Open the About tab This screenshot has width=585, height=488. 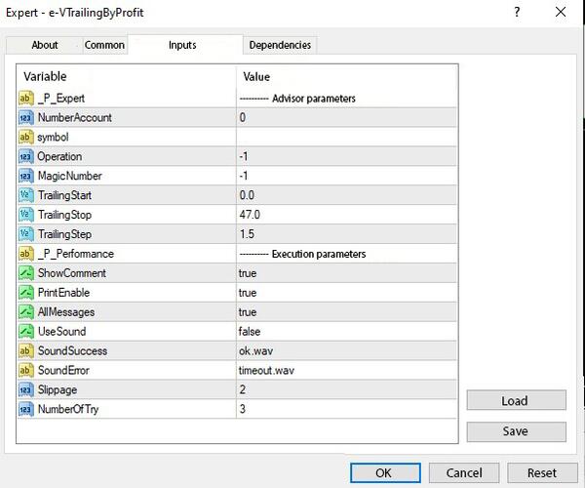coord(45,45)
